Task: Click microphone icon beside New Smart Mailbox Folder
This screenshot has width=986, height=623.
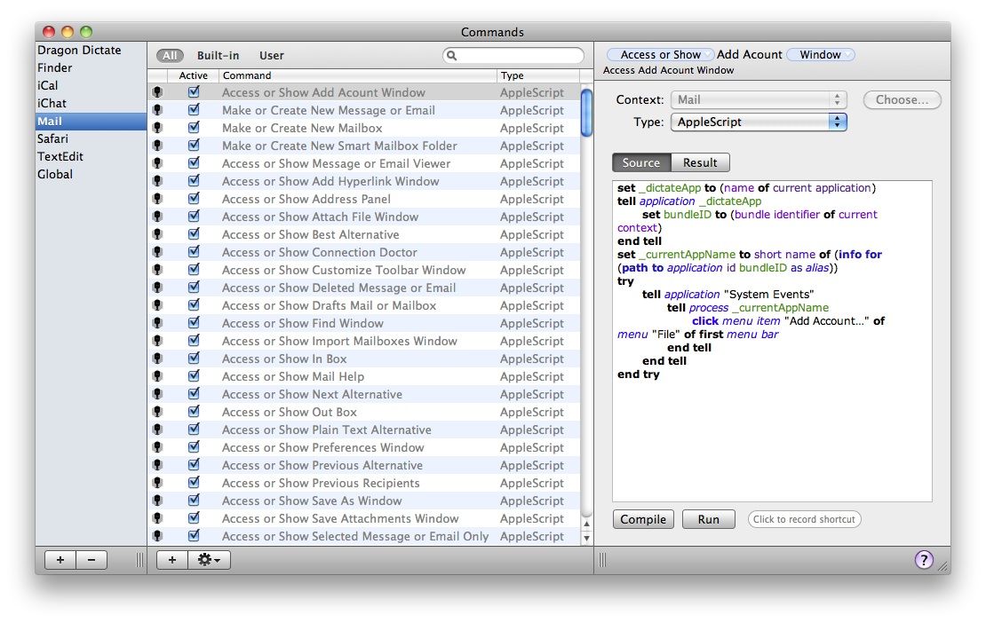Action: [157, 146]
